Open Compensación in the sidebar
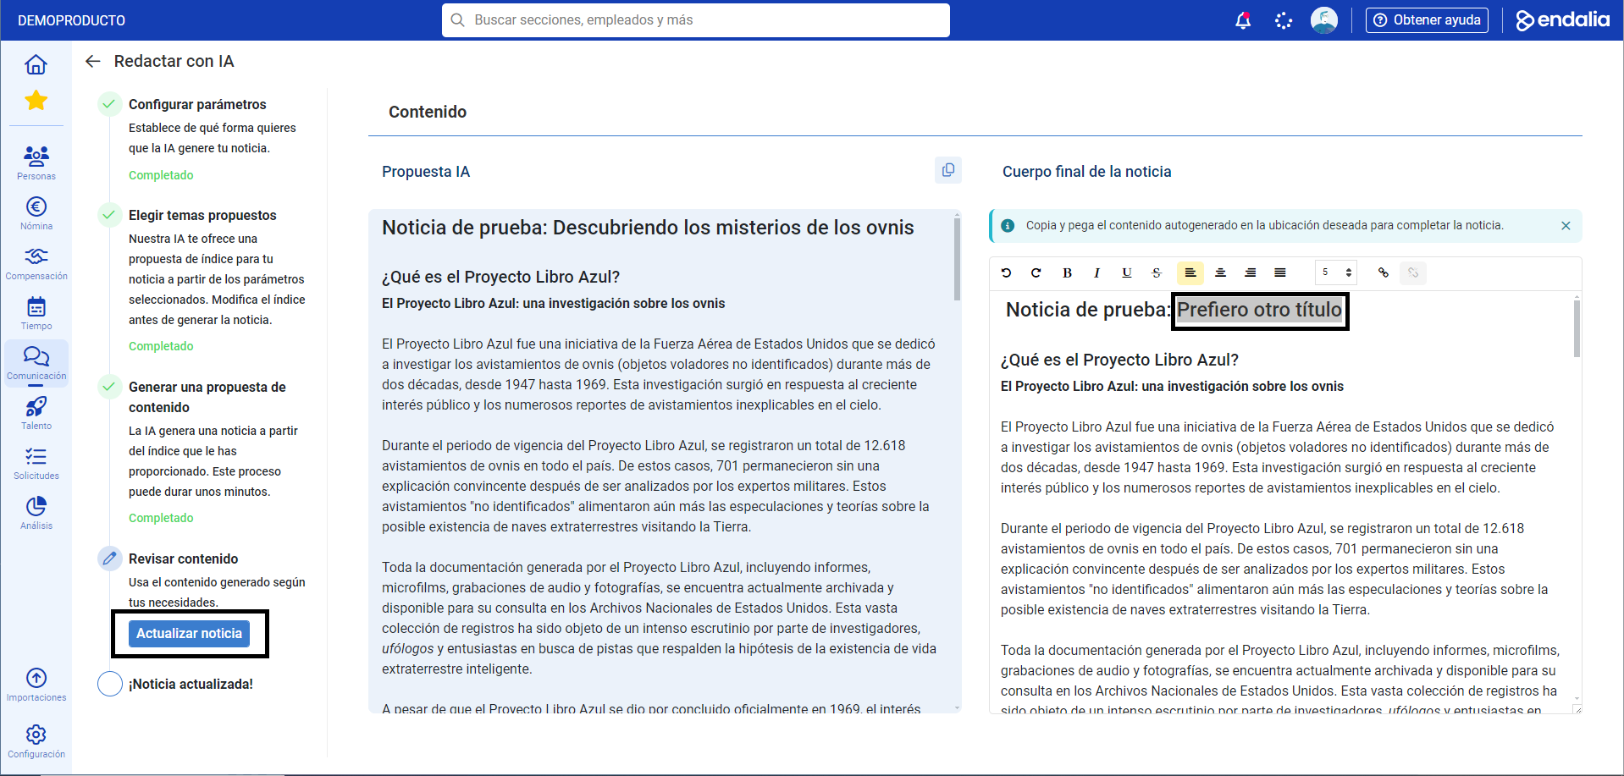Screen dimensions: 1624x776 (x=36, y=262)
